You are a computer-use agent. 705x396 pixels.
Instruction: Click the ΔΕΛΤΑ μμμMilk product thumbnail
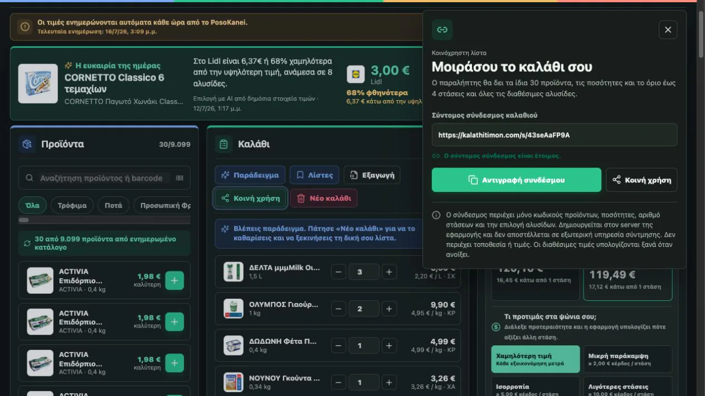pos(234,272)
